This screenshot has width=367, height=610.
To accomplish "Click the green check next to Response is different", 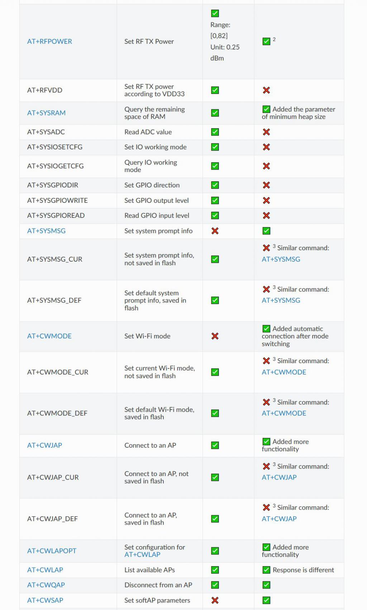I will tap(266, 570).
